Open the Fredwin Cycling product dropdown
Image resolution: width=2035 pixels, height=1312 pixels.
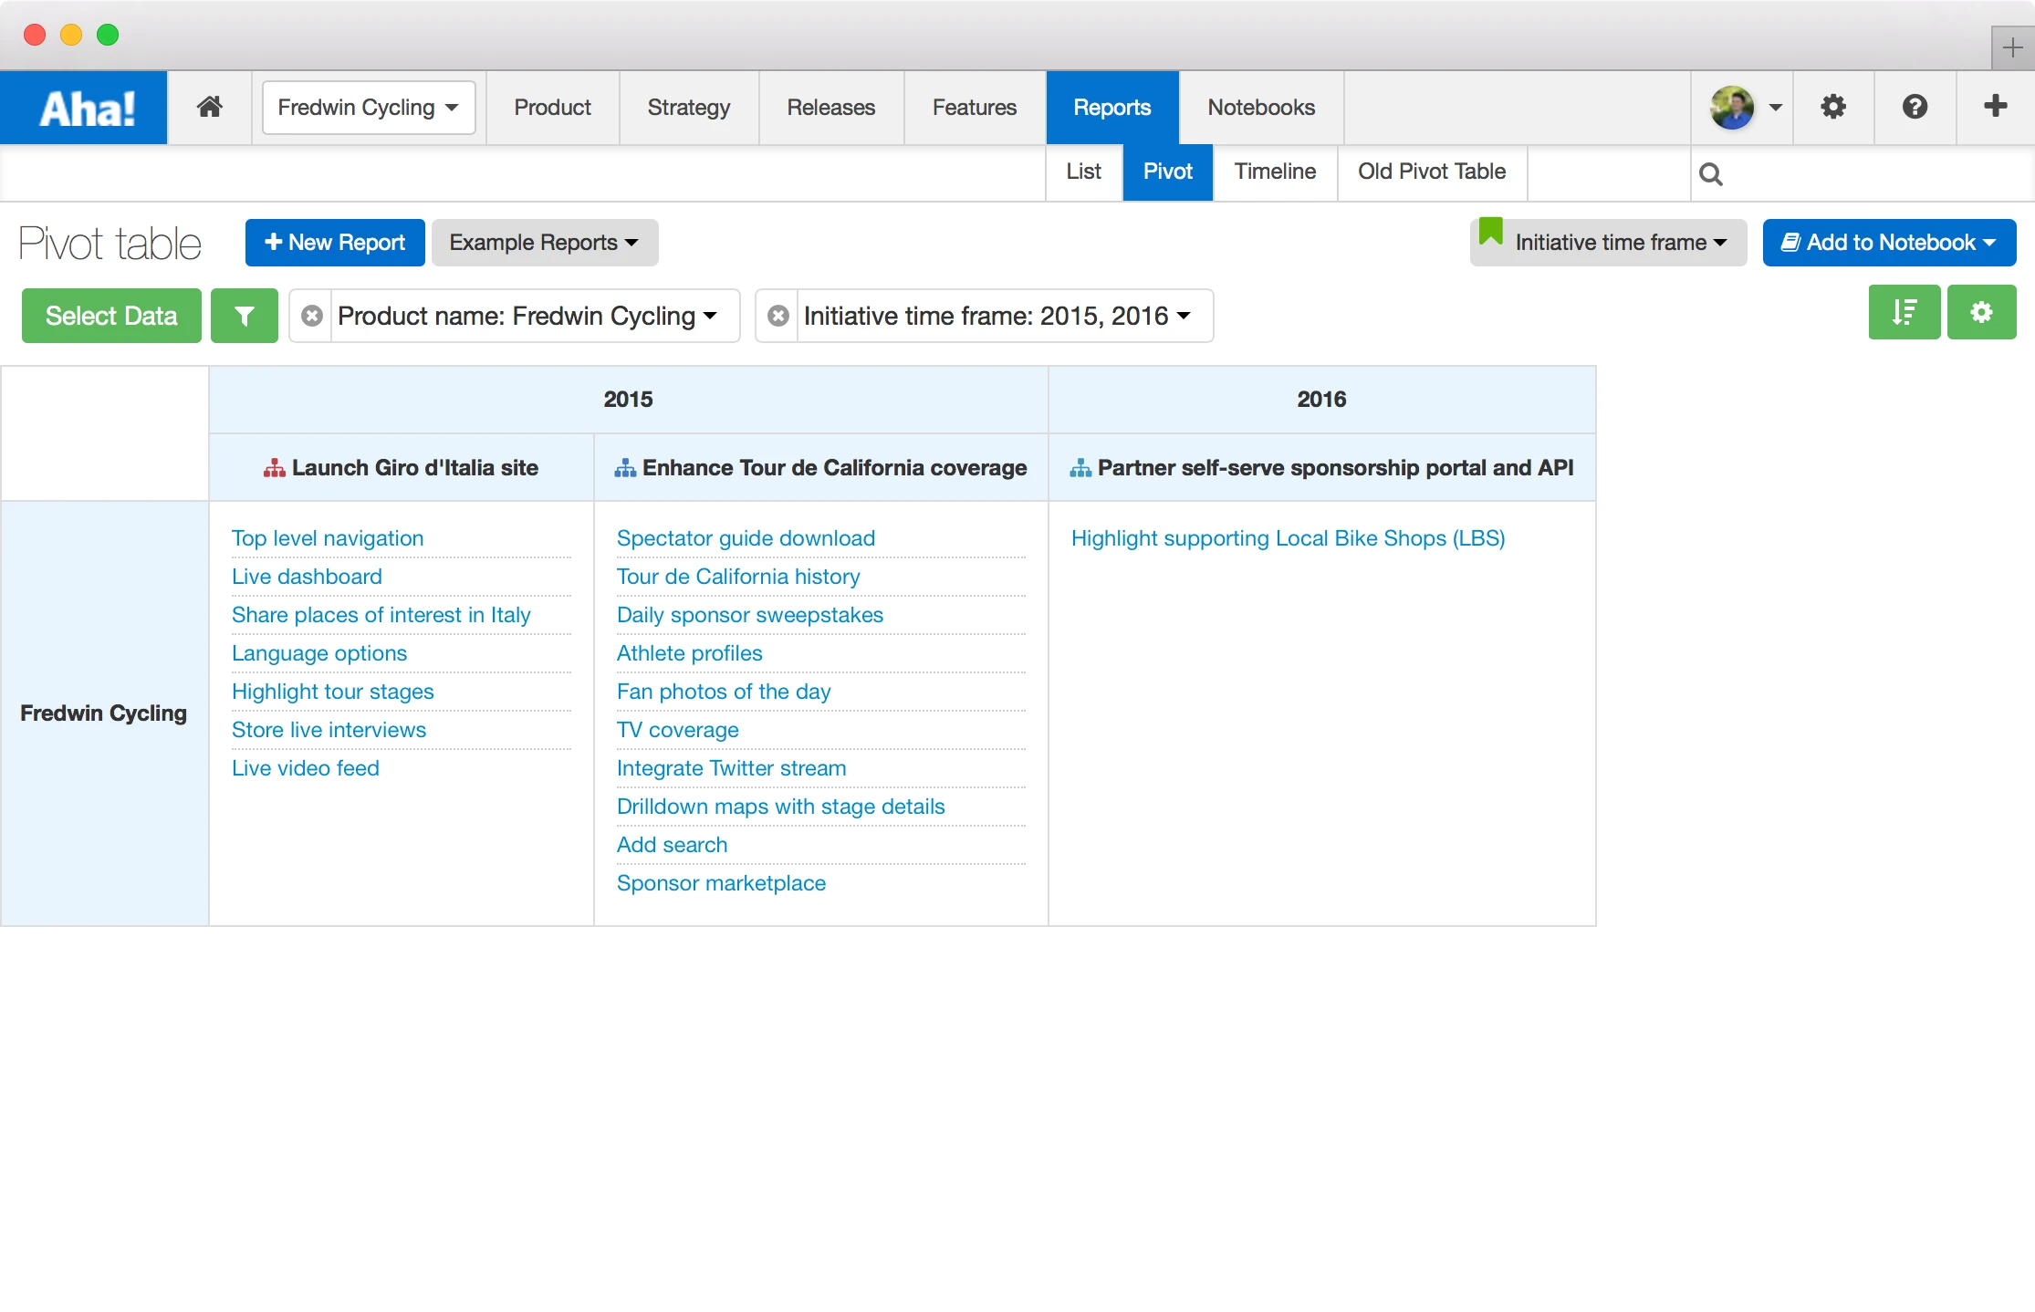pos(369,108)
